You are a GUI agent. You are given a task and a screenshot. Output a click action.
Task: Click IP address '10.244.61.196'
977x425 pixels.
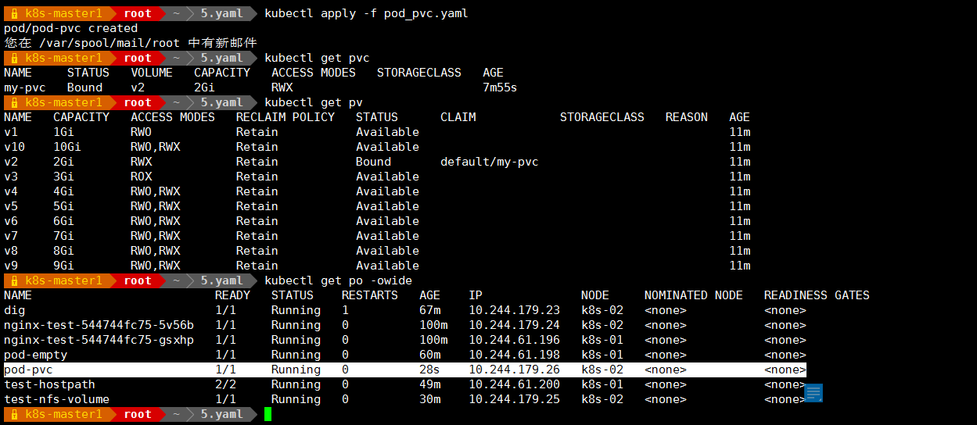[x=515, y=340]
